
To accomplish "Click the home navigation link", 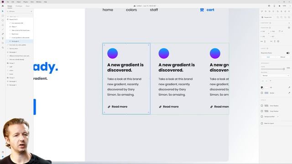I will tap(108, 10).
